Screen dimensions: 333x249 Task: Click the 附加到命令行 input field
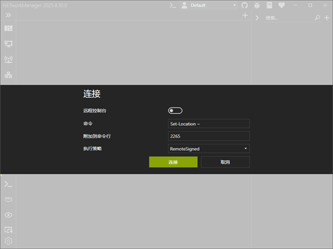[x=209, y=136]
